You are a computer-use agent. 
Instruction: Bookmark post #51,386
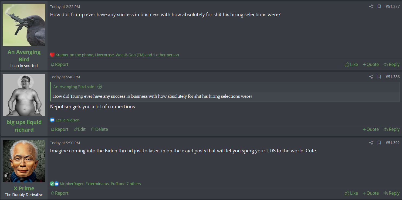click(x=379, y=77)
